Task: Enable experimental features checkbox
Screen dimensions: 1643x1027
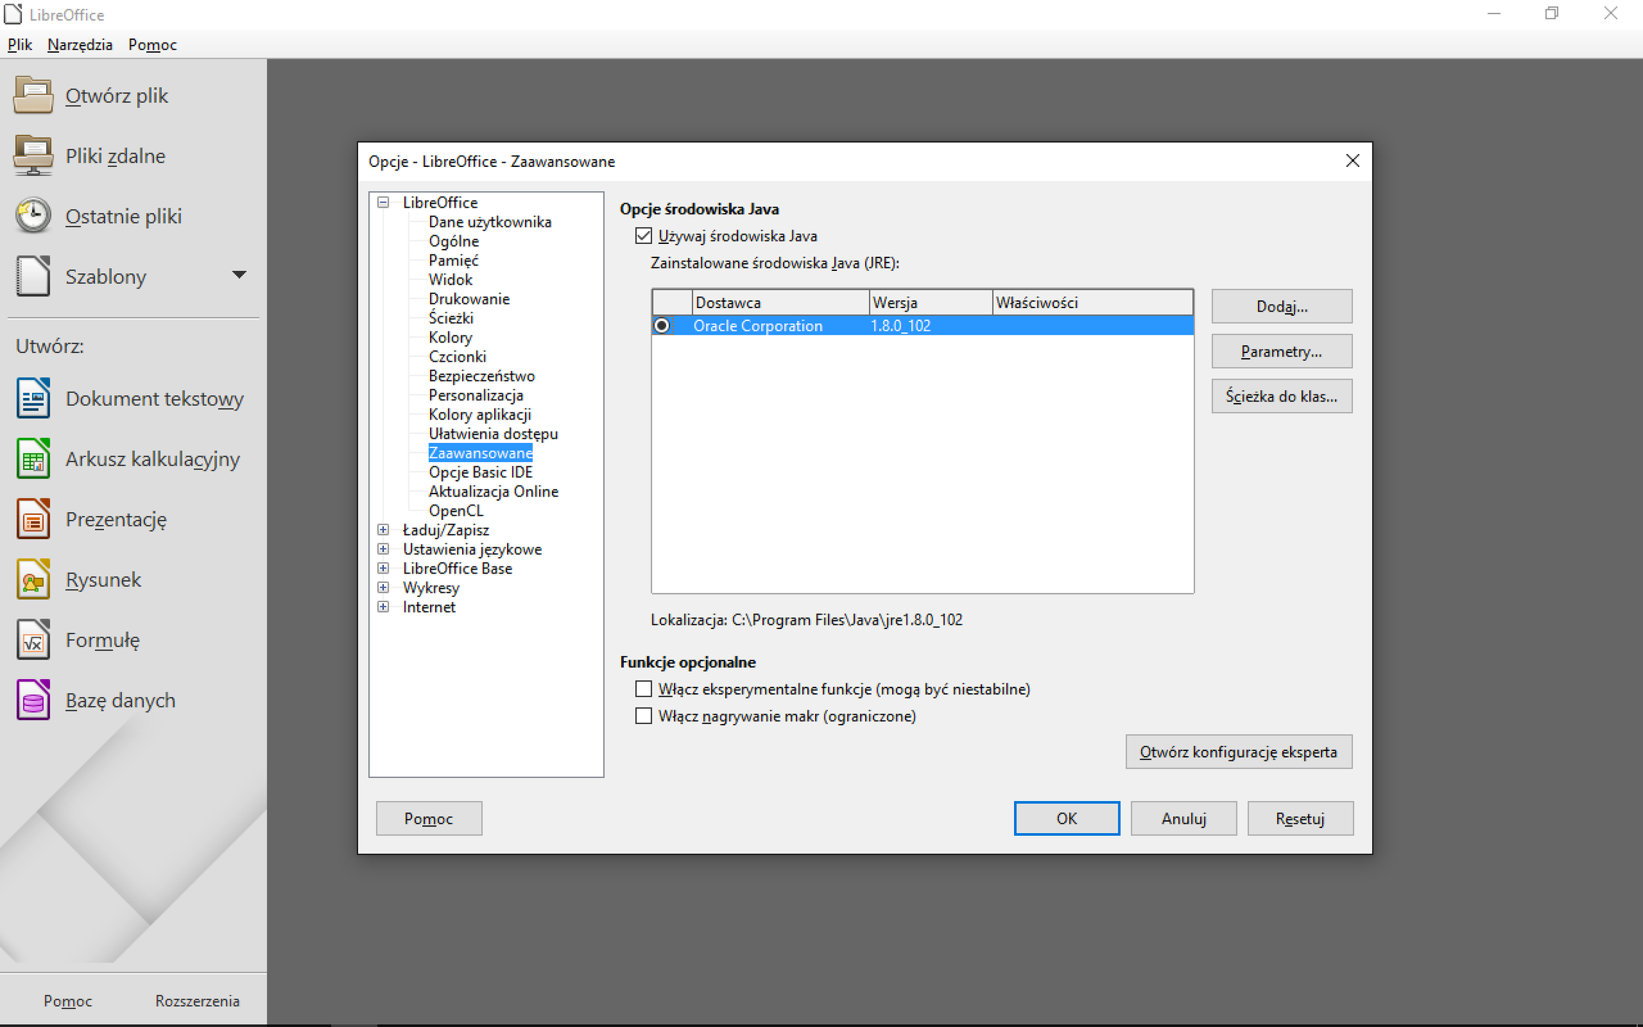Action: pyautogui.click(x=643, y=689)
